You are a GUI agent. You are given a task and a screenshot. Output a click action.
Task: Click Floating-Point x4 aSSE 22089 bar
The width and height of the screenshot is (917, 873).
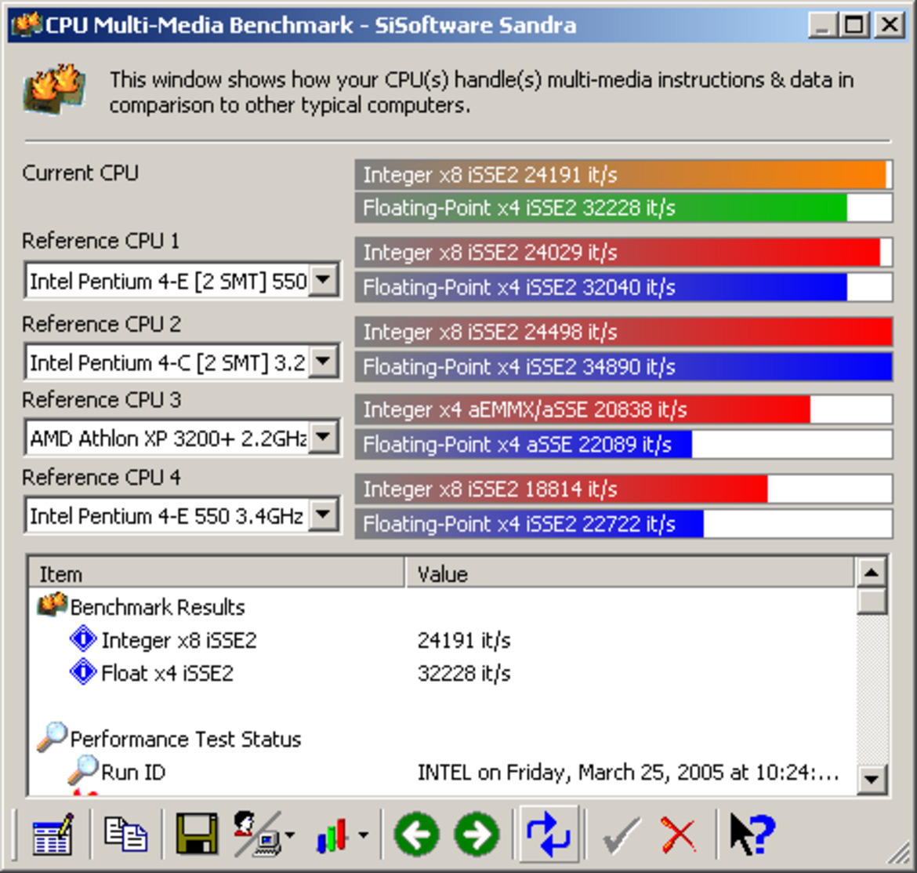623,444
